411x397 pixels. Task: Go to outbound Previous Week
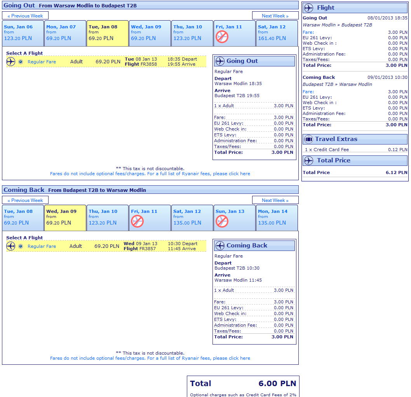pyautogui.click(x=25, y=16)
